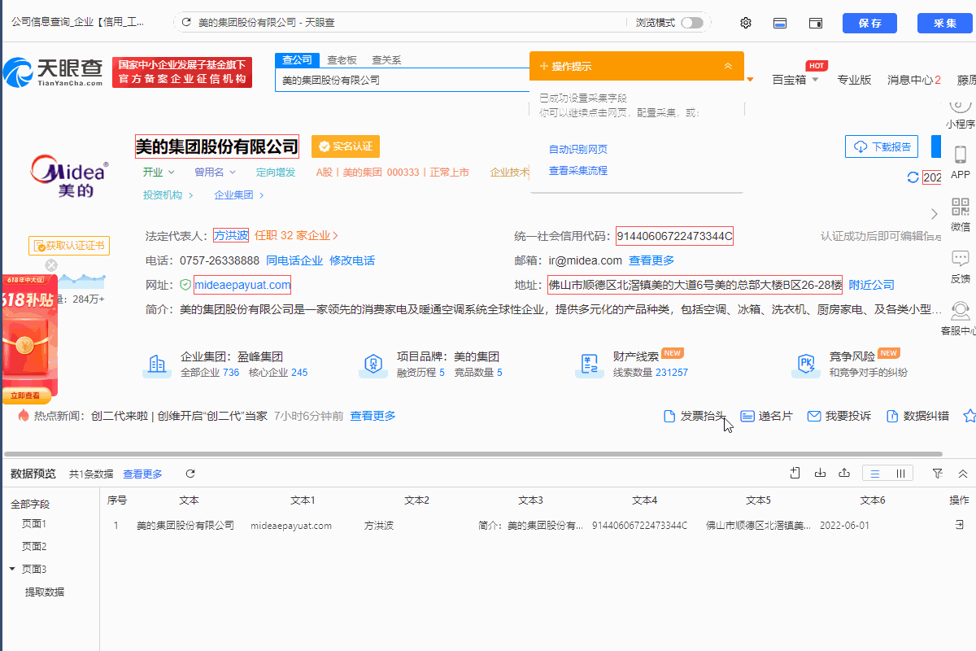The image size is (976, 651).
Task: Select 页面1 in the fields tree
Action: 34,524
